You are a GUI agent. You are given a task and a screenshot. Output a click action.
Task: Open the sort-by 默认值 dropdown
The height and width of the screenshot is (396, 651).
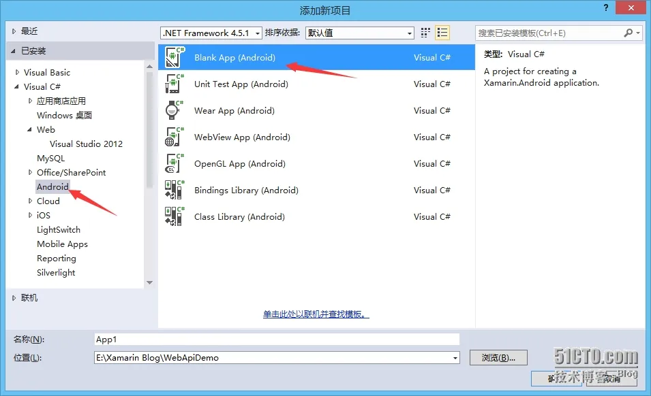coord(360,33)
